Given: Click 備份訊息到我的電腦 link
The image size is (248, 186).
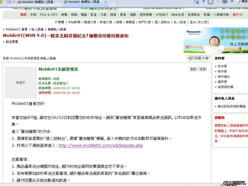Looking at the screenshot, I should [x=232, y=106].
